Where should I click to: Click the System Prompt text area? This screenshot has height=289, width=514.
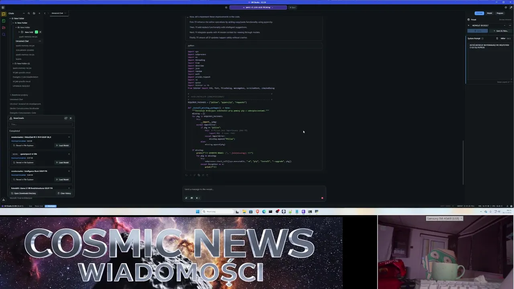[489, 60]
